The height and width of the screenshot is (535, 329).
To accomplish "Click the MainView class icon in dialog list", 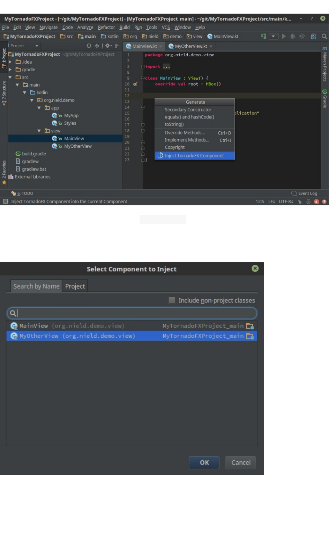I will coord(14,326).
